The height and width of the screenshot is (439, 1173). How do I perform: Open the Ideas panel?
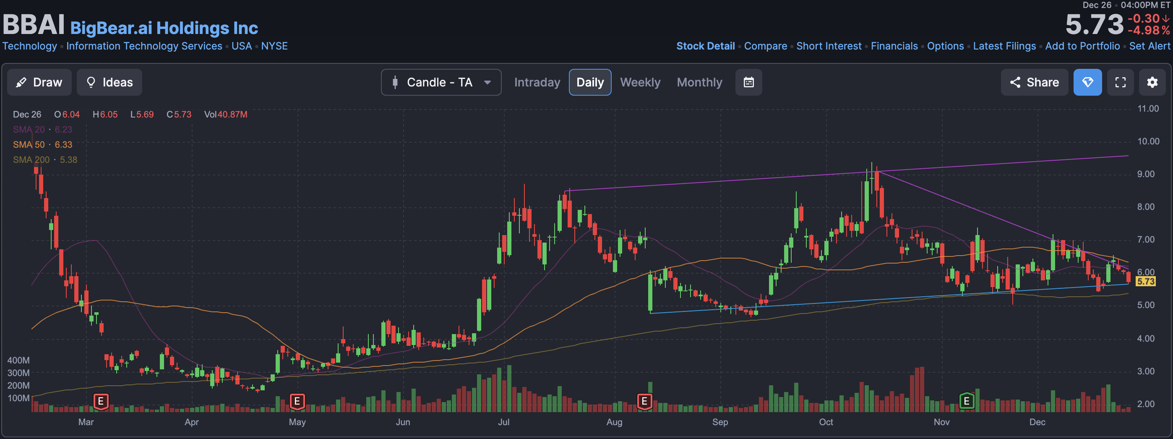109,82
